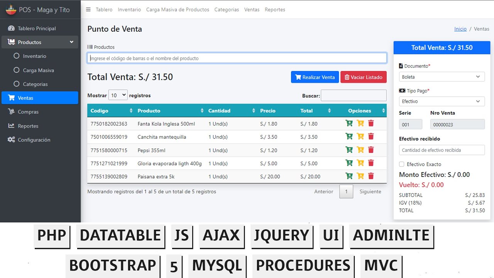Focus the product barcode search field

[237, 58]
